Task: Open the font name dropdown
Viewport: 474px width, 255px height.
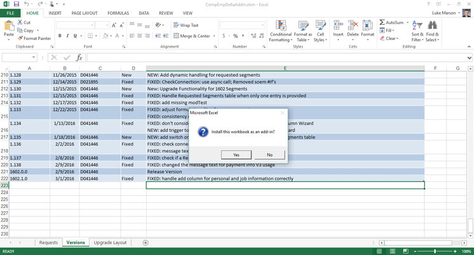Action: coord(92,25)
